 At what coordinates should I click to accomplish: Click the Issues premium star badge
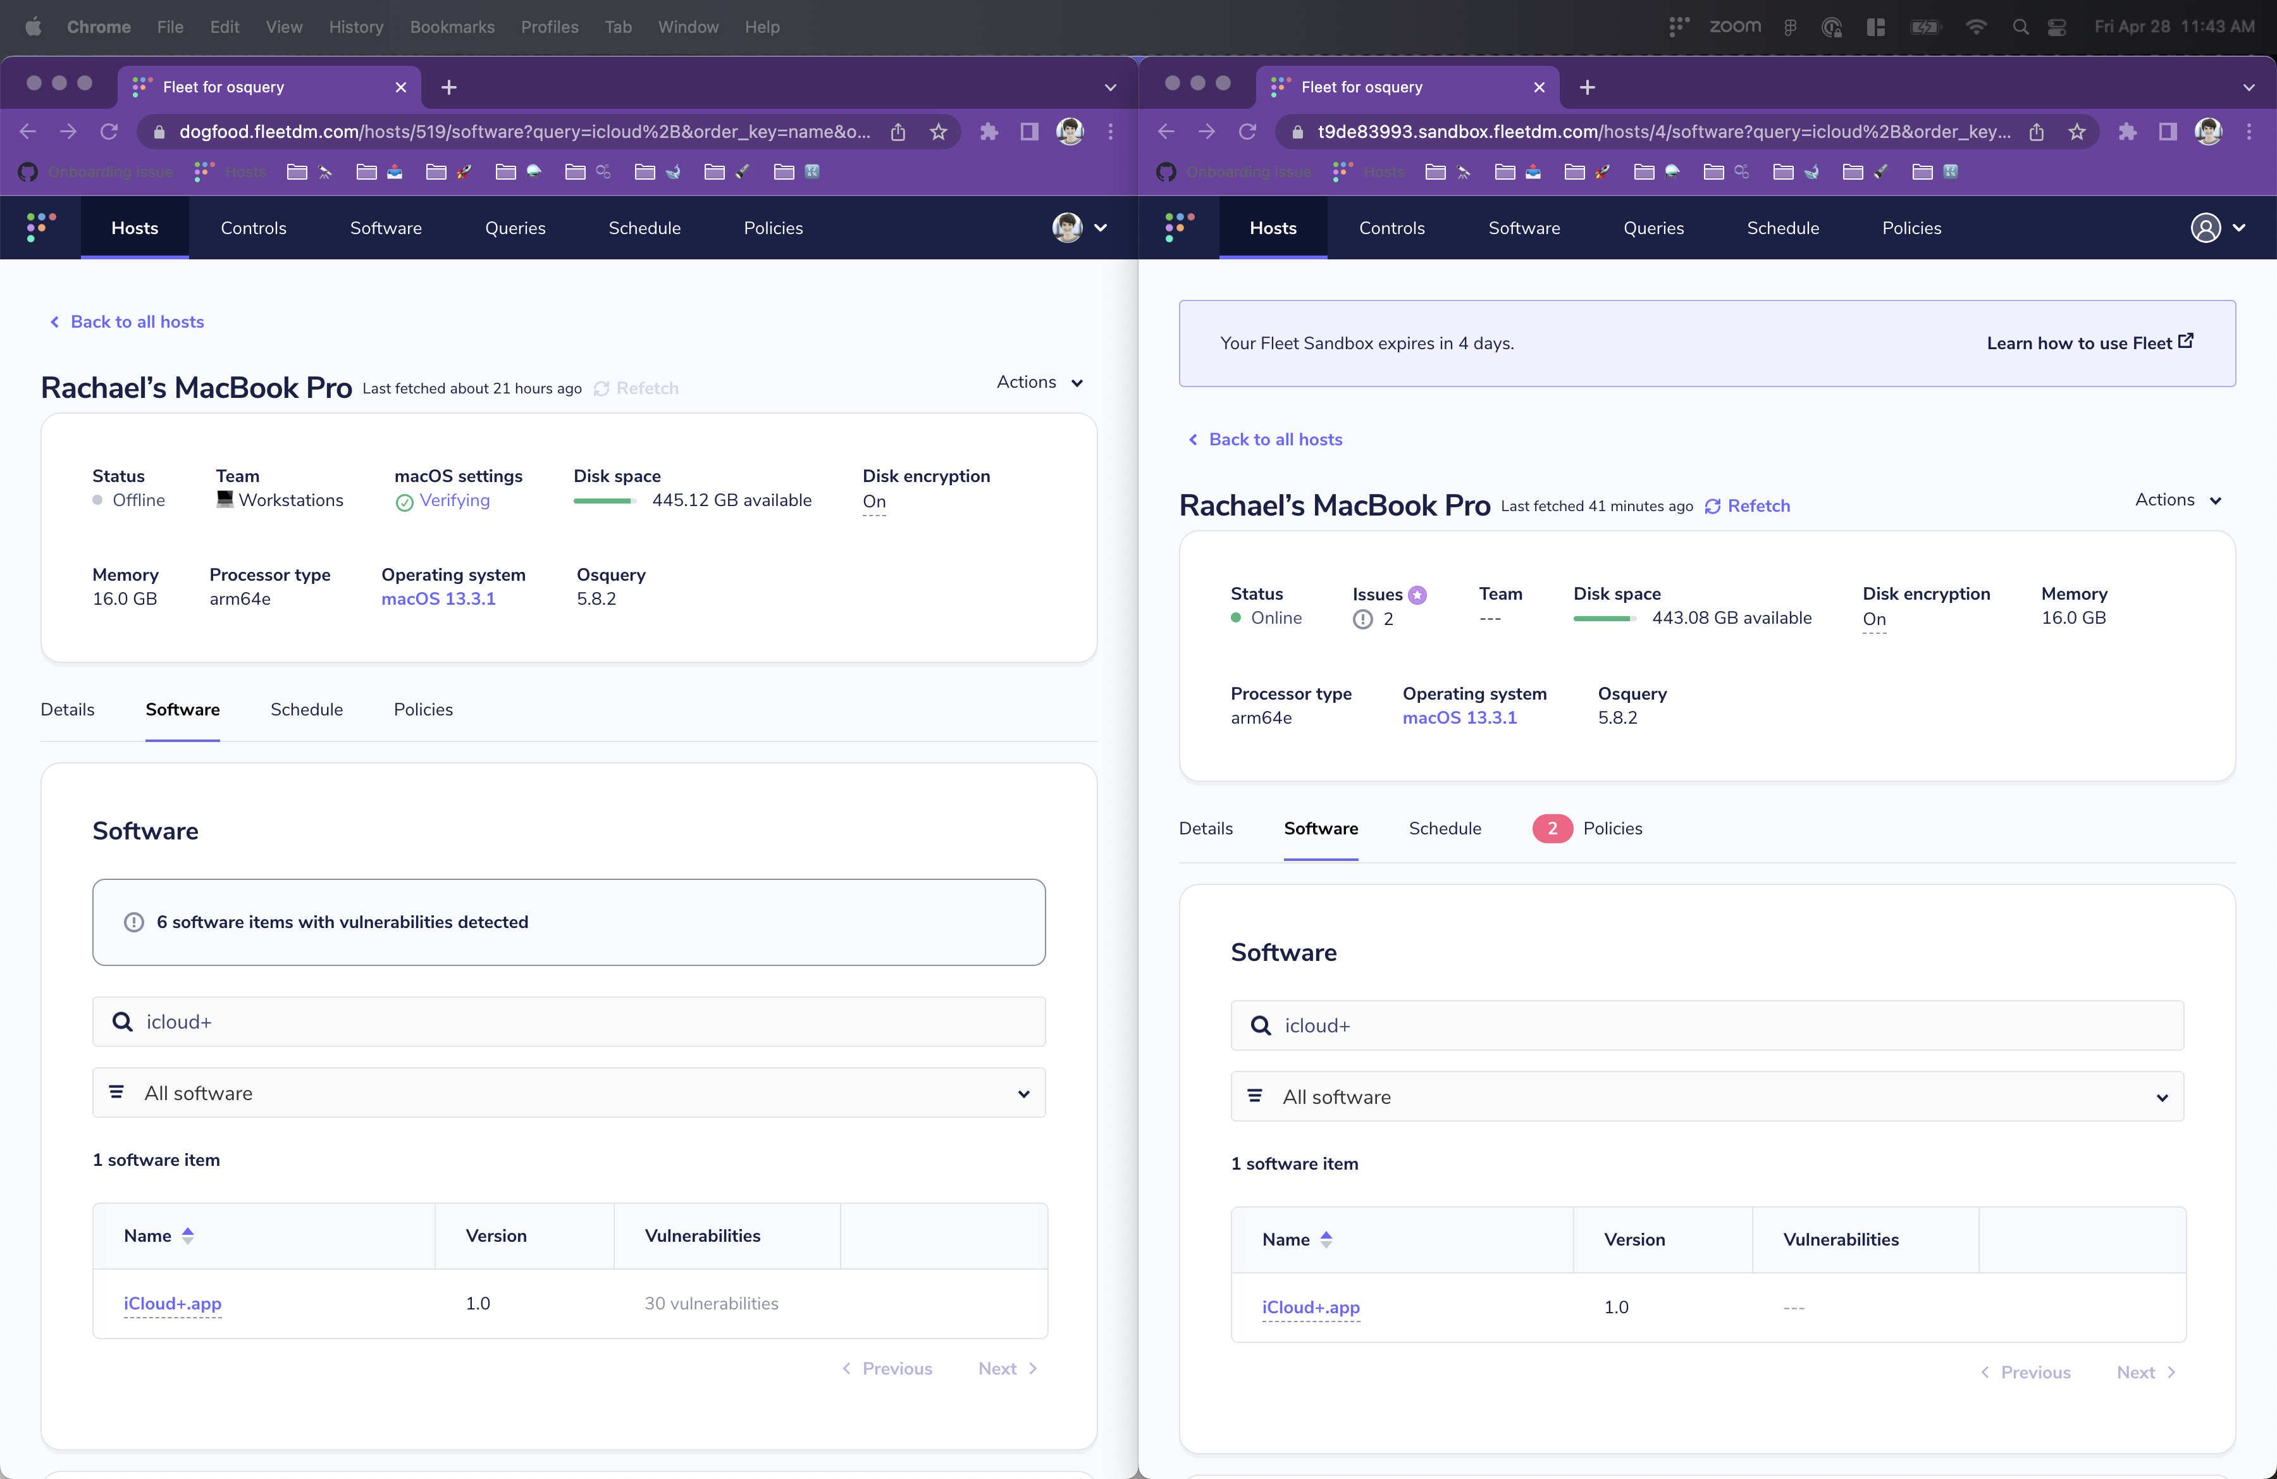pyautogui.click(x=1418, y=594)
